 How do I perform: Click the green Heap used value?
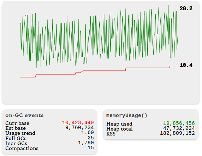179,123
